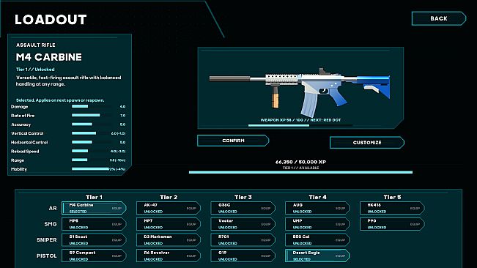Click the Tier 2 column header
The width and height of the screenshot is (477, 268).
tap(169, 197)
